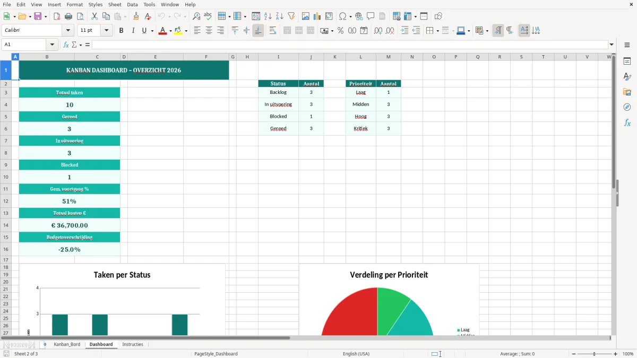The image size is (637, 358).
Task: Toggle Underline formatting
Action: tap(144, 31)
